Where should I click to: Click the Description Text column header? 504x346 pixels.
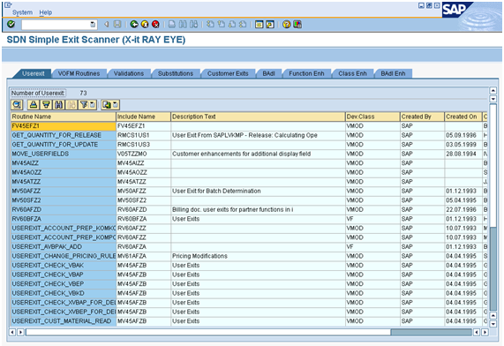pos(258,117)
